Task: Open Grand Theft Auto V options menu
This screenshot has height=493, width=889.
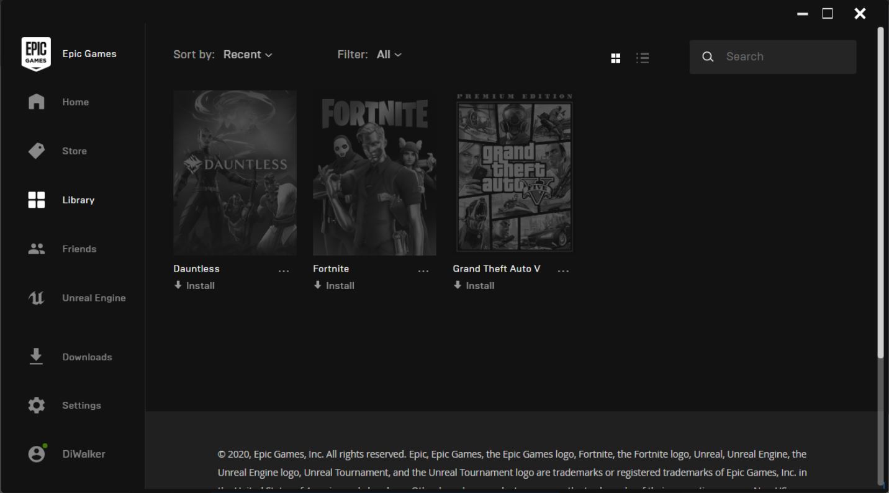Action: [x=563, y=271]
